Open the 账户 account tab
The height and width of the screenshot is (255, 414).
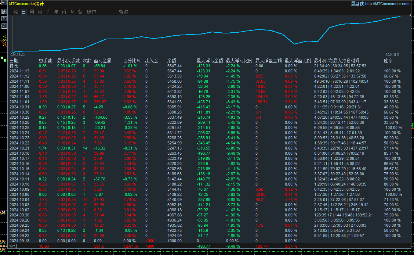[x=91, y=12]
